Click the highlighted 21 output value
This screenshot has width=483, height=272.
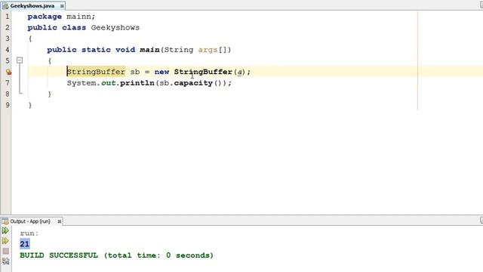pos(25,244)
